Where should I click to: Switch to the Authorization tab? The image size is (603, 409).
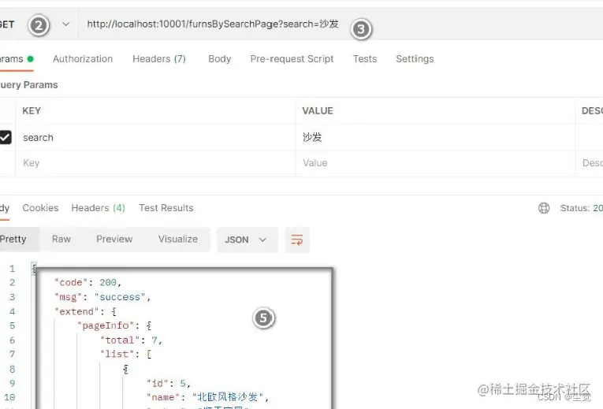(x=83, y=59)
